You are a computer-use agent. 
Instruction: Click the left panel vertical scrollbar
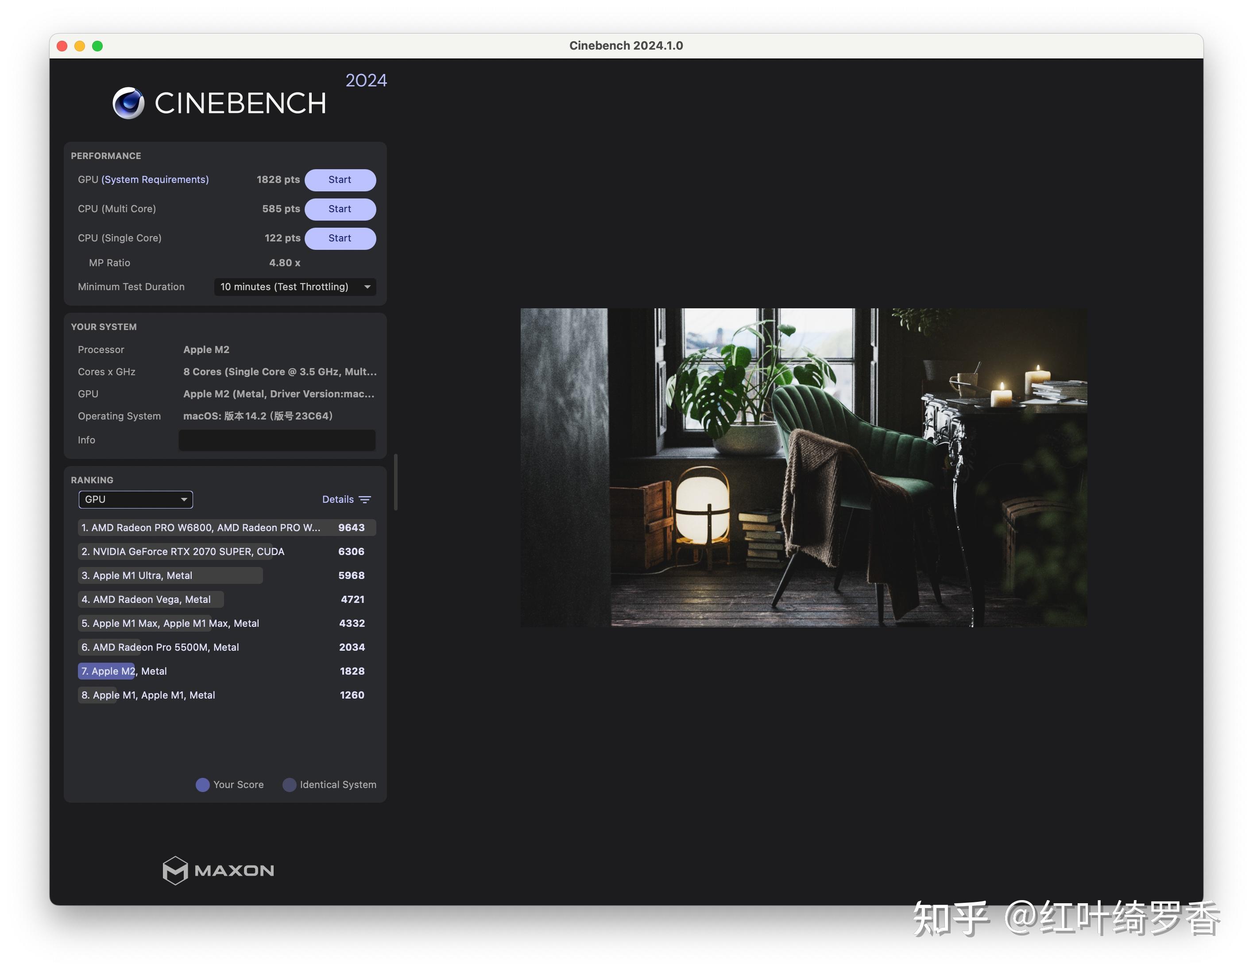tap(396, 482)
